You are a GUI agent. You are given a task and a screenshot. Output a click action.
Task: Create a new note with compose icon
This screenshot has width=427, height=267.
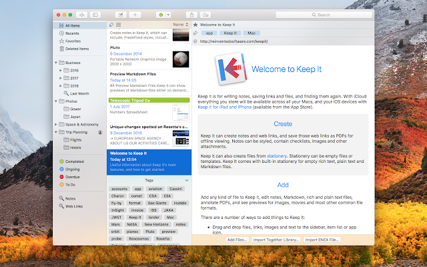pyautogui.click(x=121, y=15)
